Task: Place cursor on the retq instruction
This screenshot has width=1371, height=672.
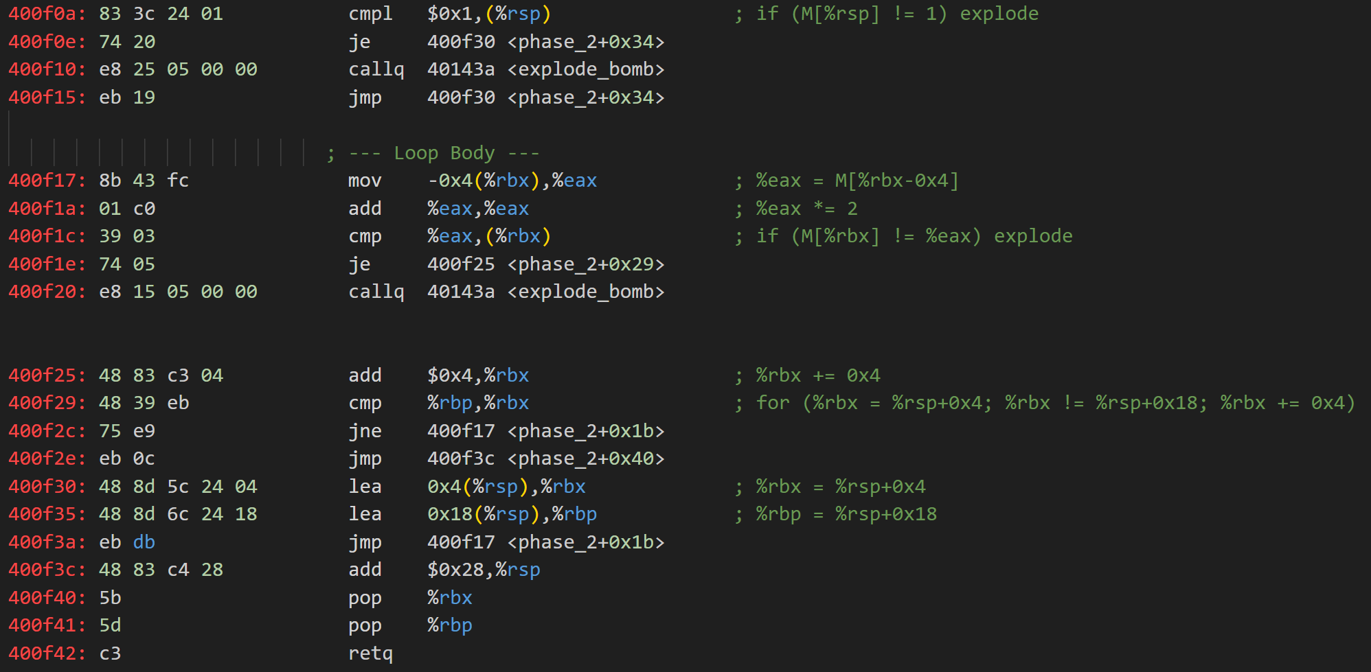Action: pyautogui.click(x=370, y=653)
